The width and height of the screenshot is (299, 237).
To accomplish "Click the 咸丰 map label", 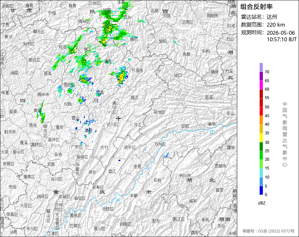I will (193, 201).
